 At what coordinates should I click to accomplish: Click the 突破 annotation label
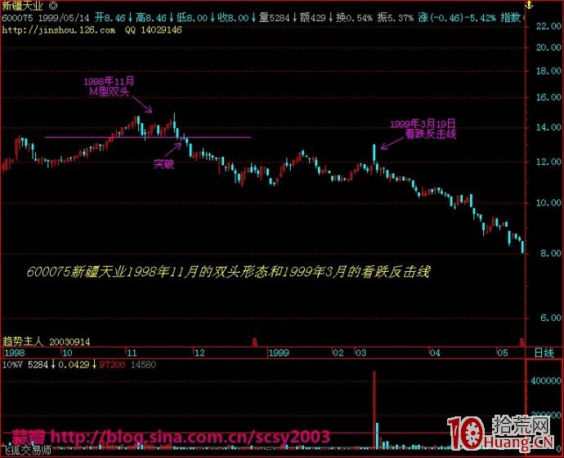coord(163,164)
